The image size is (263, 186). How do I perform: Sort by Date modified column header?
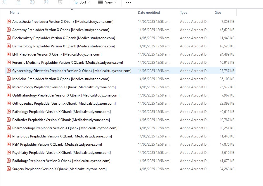[149, 12]
